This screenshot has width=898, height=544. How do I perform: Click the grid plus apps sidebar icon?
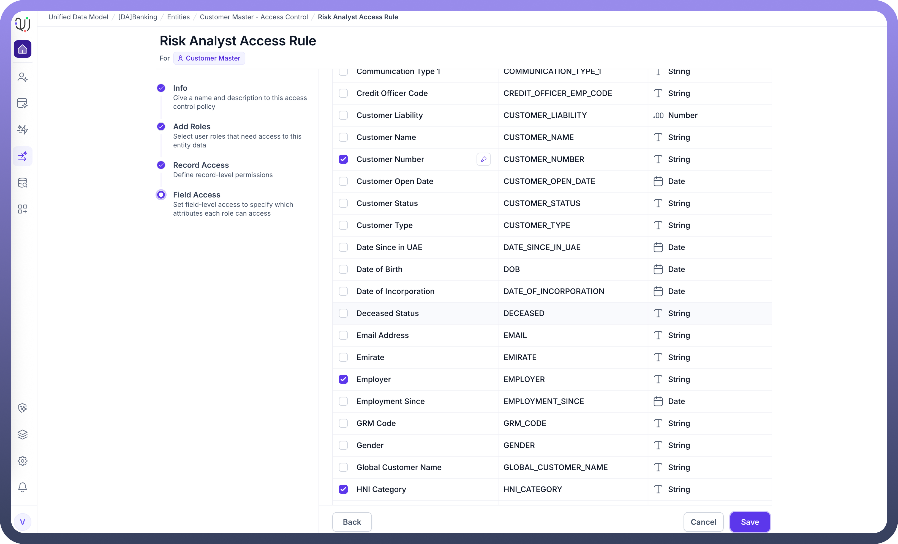(x=23, y=209)
